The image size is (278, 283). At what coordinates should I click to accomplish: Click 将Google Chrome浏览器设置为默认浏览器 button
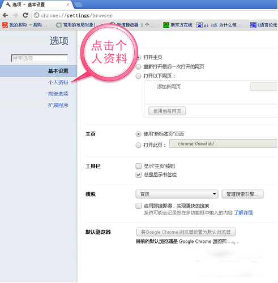click(186, 232)
